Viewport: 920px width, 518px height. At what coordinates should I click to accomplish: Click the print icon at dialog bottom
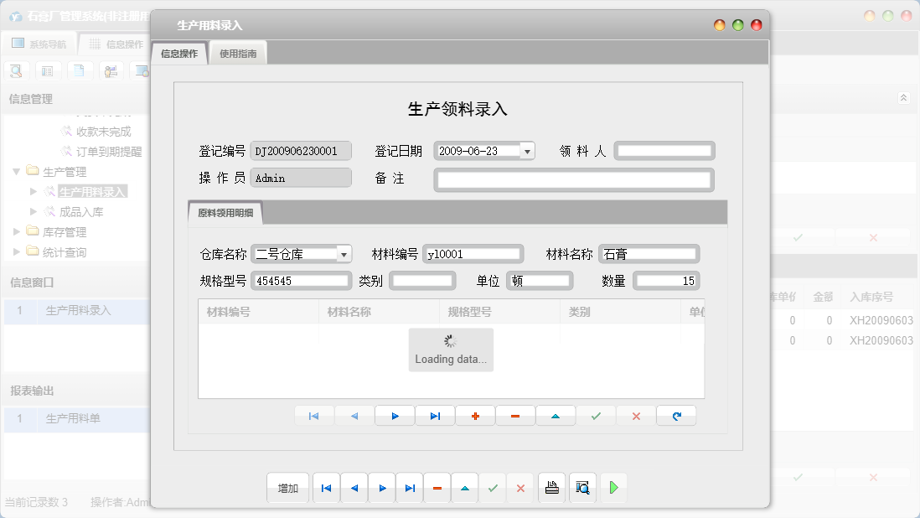[551, 487]
